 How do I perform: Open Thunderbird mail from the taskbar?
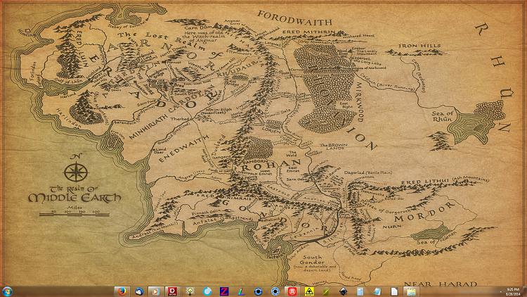pos(139,291)
